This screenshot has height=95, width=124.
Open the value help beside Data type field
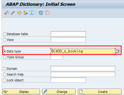117,51
